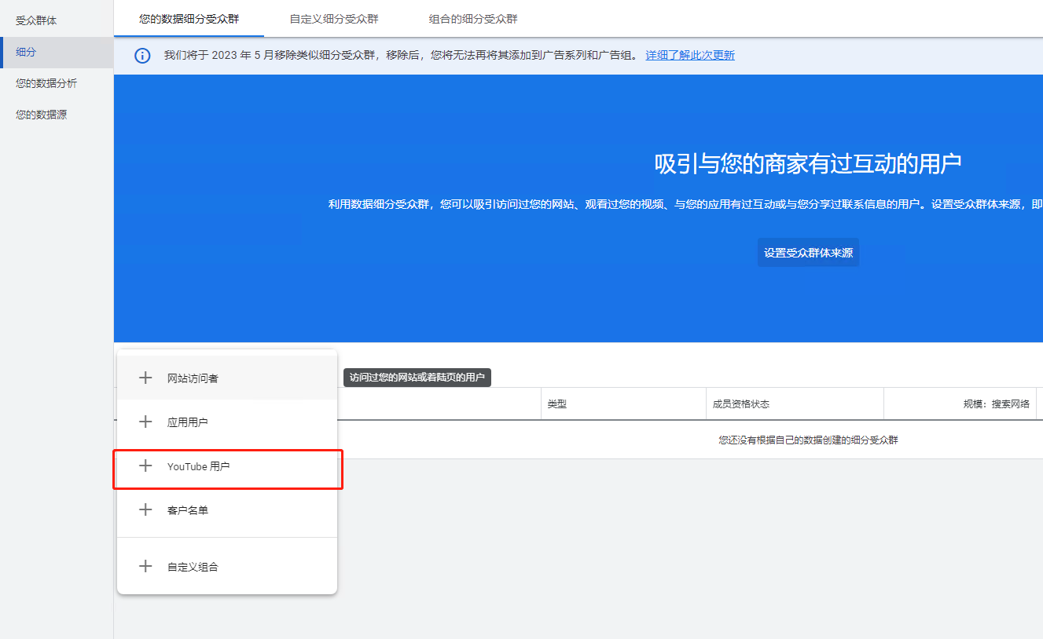Viewport: 1043px width, 639px height.
Task: Click the plus icon beside 网站访问者
Action: point(145,378)
